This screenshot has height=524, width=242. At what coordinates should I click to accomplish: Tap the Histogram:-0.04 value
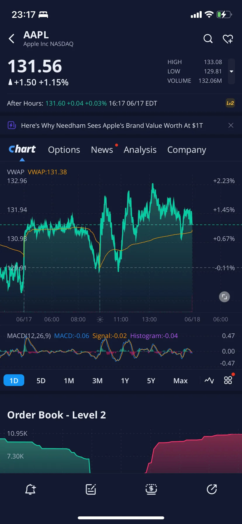tap(154, 336)
